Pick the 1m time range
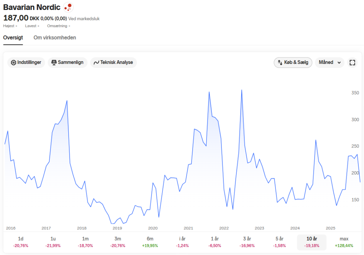 [85, 242]
